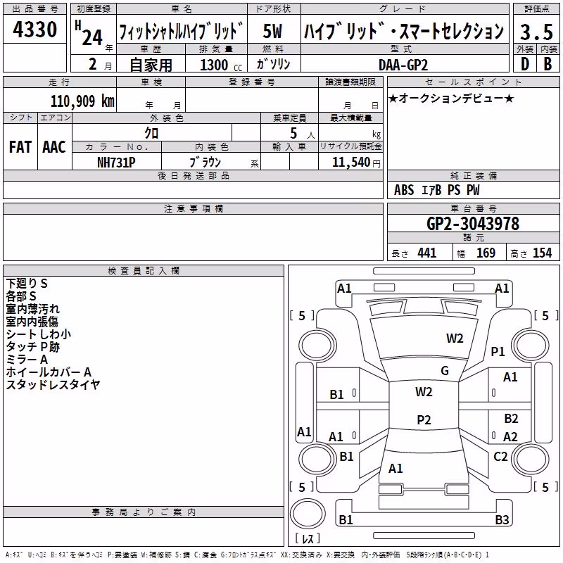Click the air conditioner value AAC

(x=54, y=147)
